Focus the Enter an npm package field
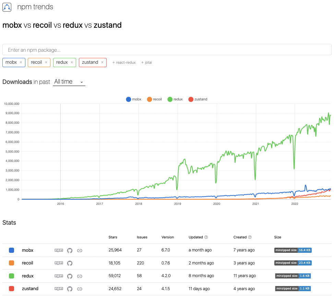334x297 pixels. click(167, 50)
